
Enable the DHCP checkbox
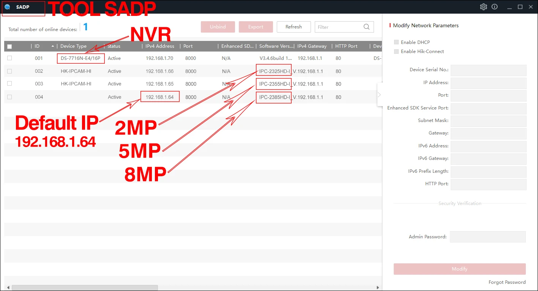pos(396,42)
